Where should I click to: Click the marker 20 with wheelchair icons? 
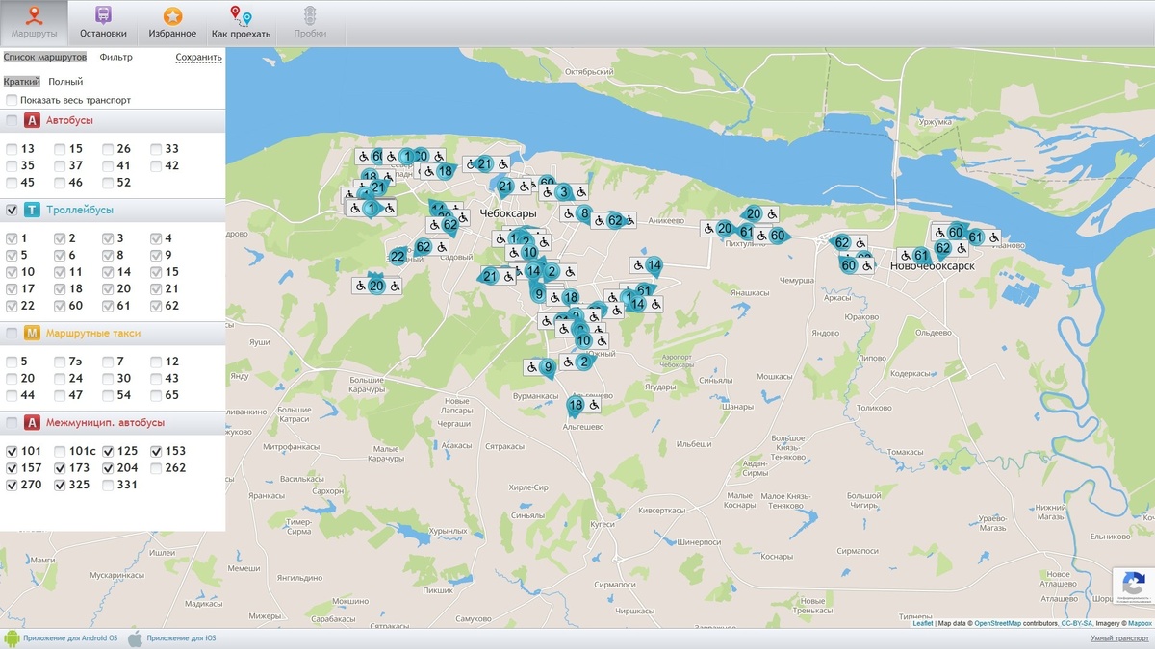[x=376, y=286]
